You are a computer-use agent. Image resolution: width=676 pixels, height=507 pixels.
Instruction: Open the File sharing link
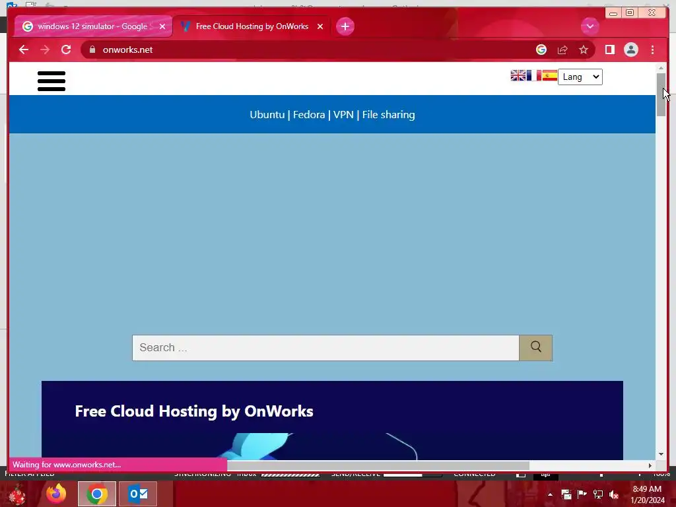[x=388, y=115]
